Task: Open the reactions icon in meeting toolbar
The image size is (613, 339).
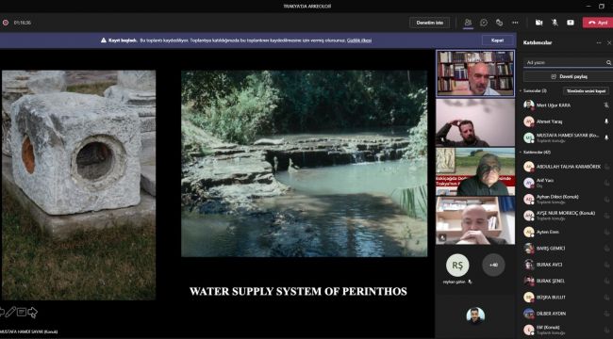Action: pos(499,23)
